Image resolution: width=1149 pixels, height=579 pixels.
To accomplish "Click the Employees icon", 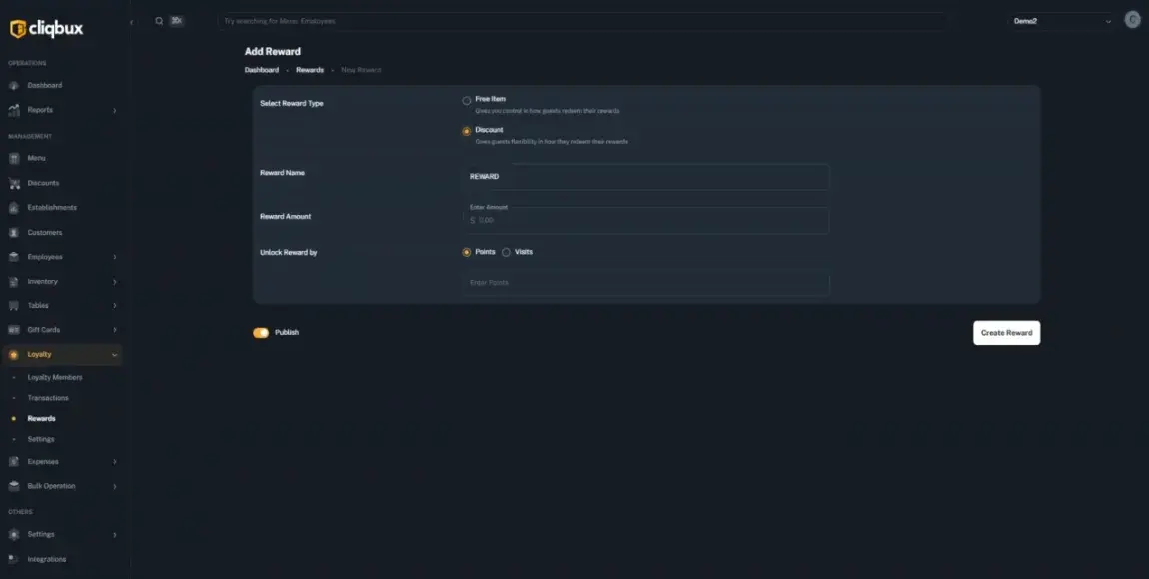I will click(13, 257).
